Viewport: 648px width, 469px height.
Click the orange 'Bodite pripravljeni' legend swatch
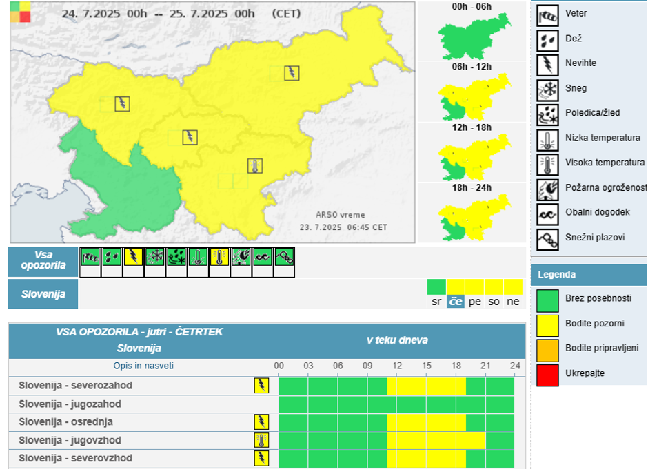(548, 349)
